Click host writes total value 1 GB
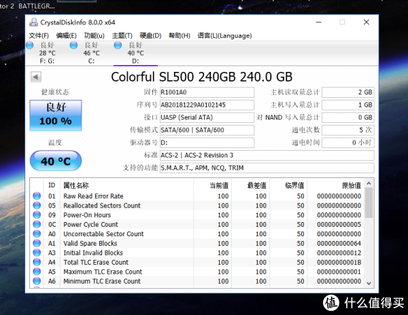 coord(348,105)
